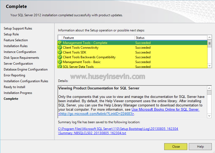This screenshot has height=153, width=215.
Task: Go to the Instance Configuration step
Action: click(x=20, y=52)
